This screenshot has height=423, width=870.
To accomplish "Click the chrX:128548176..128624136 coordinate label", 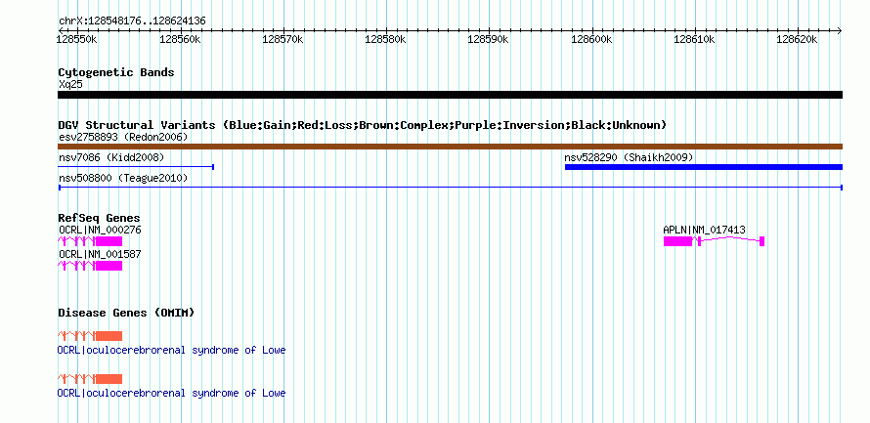I will [x=132, y=21].
